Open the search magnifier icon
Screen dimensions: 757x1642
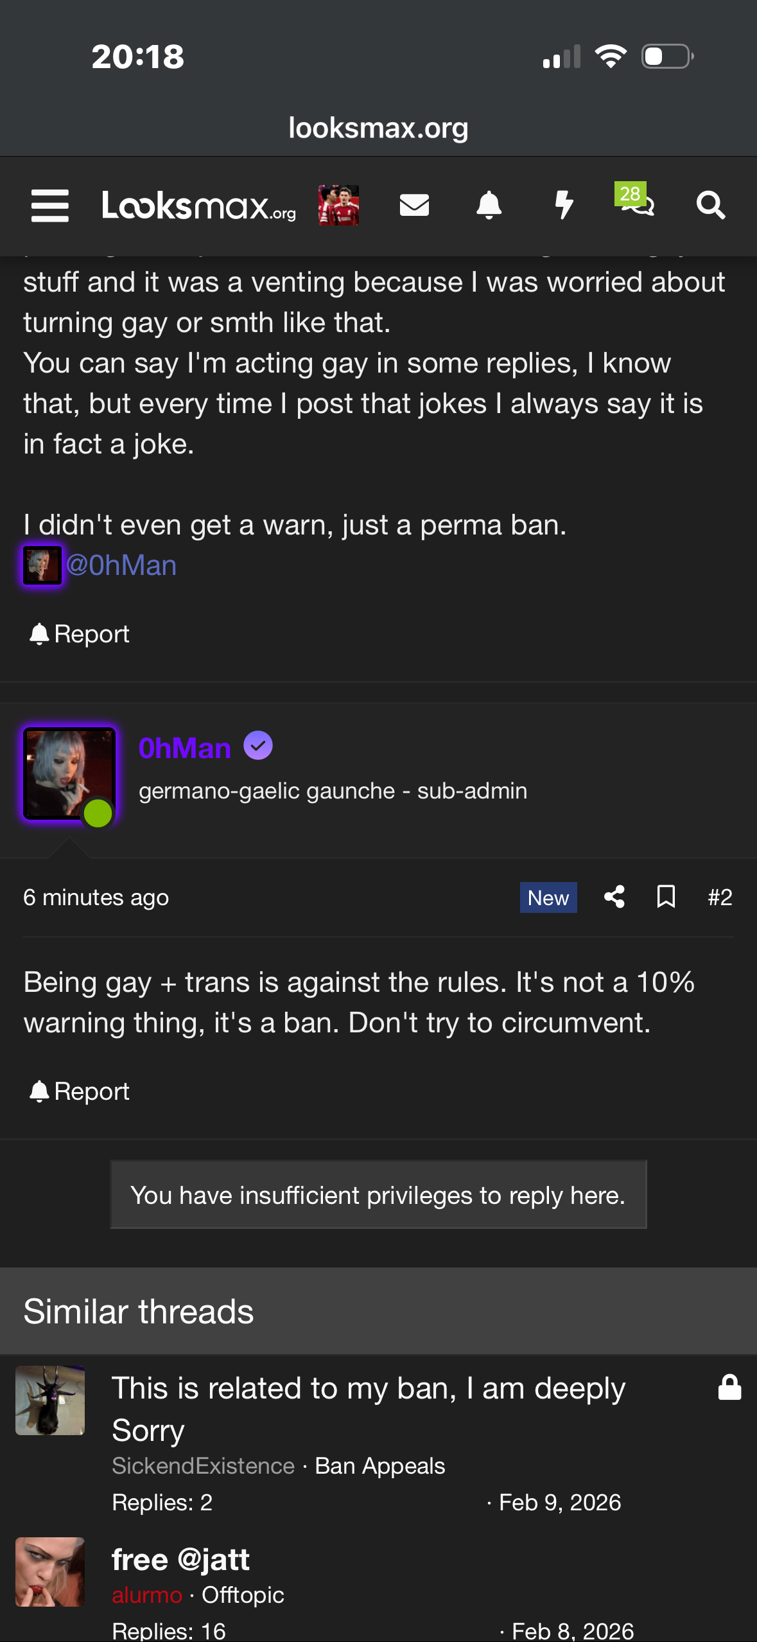710,206
